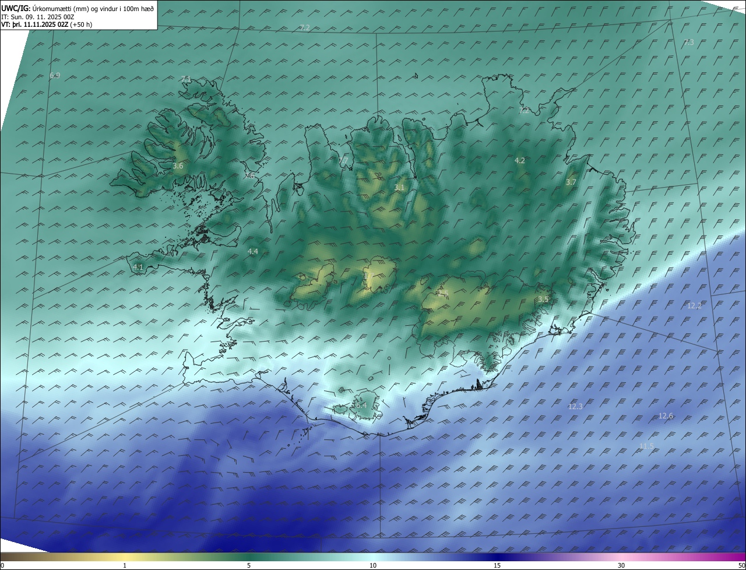Screen dimensions: 746x570
Task: Click the 1.7 value label on the glacier
Action: (x=368, y=276)
